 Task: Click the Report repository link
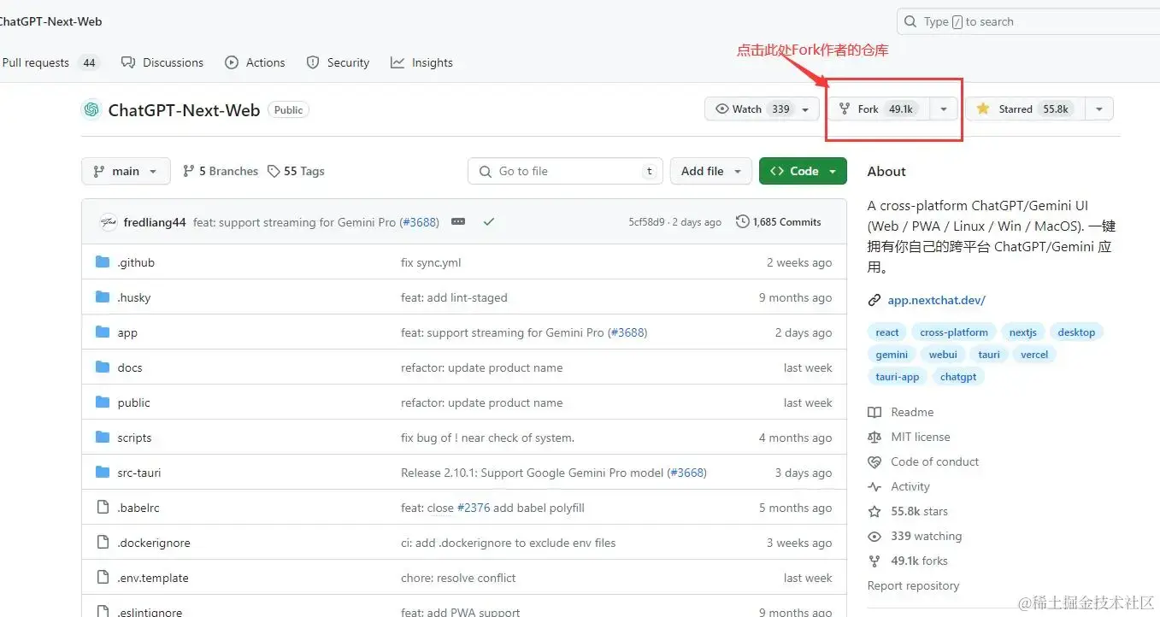[913, 585]
